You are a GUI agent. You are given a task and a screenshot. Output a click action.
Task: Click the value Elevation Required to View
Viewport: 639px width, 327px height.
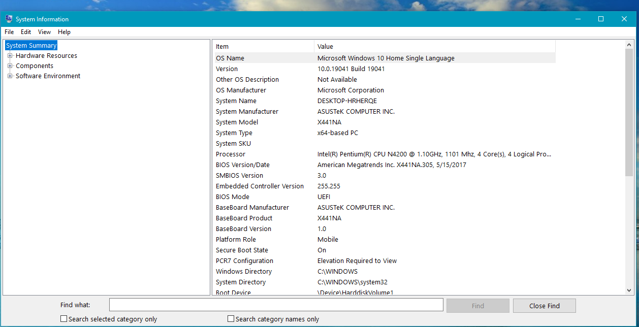pyautogui.click(x=357, y=260)
